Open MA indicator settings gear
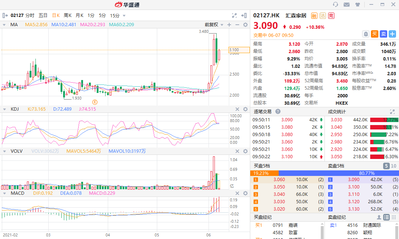 (x=245, y=25)
